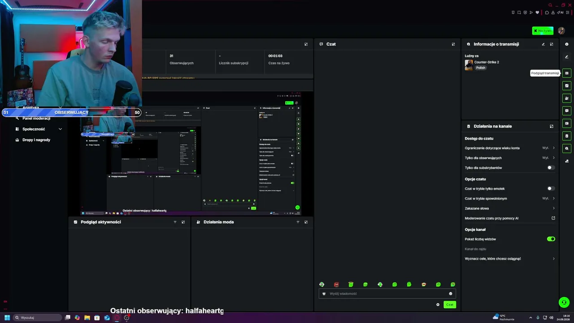
Task: Open the Microsoft Store from the taskbar
Action: [x=97, y=318]
